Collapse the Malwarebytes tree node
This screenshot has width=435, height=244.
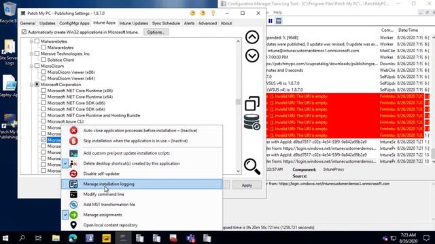[x=31, y=41]
